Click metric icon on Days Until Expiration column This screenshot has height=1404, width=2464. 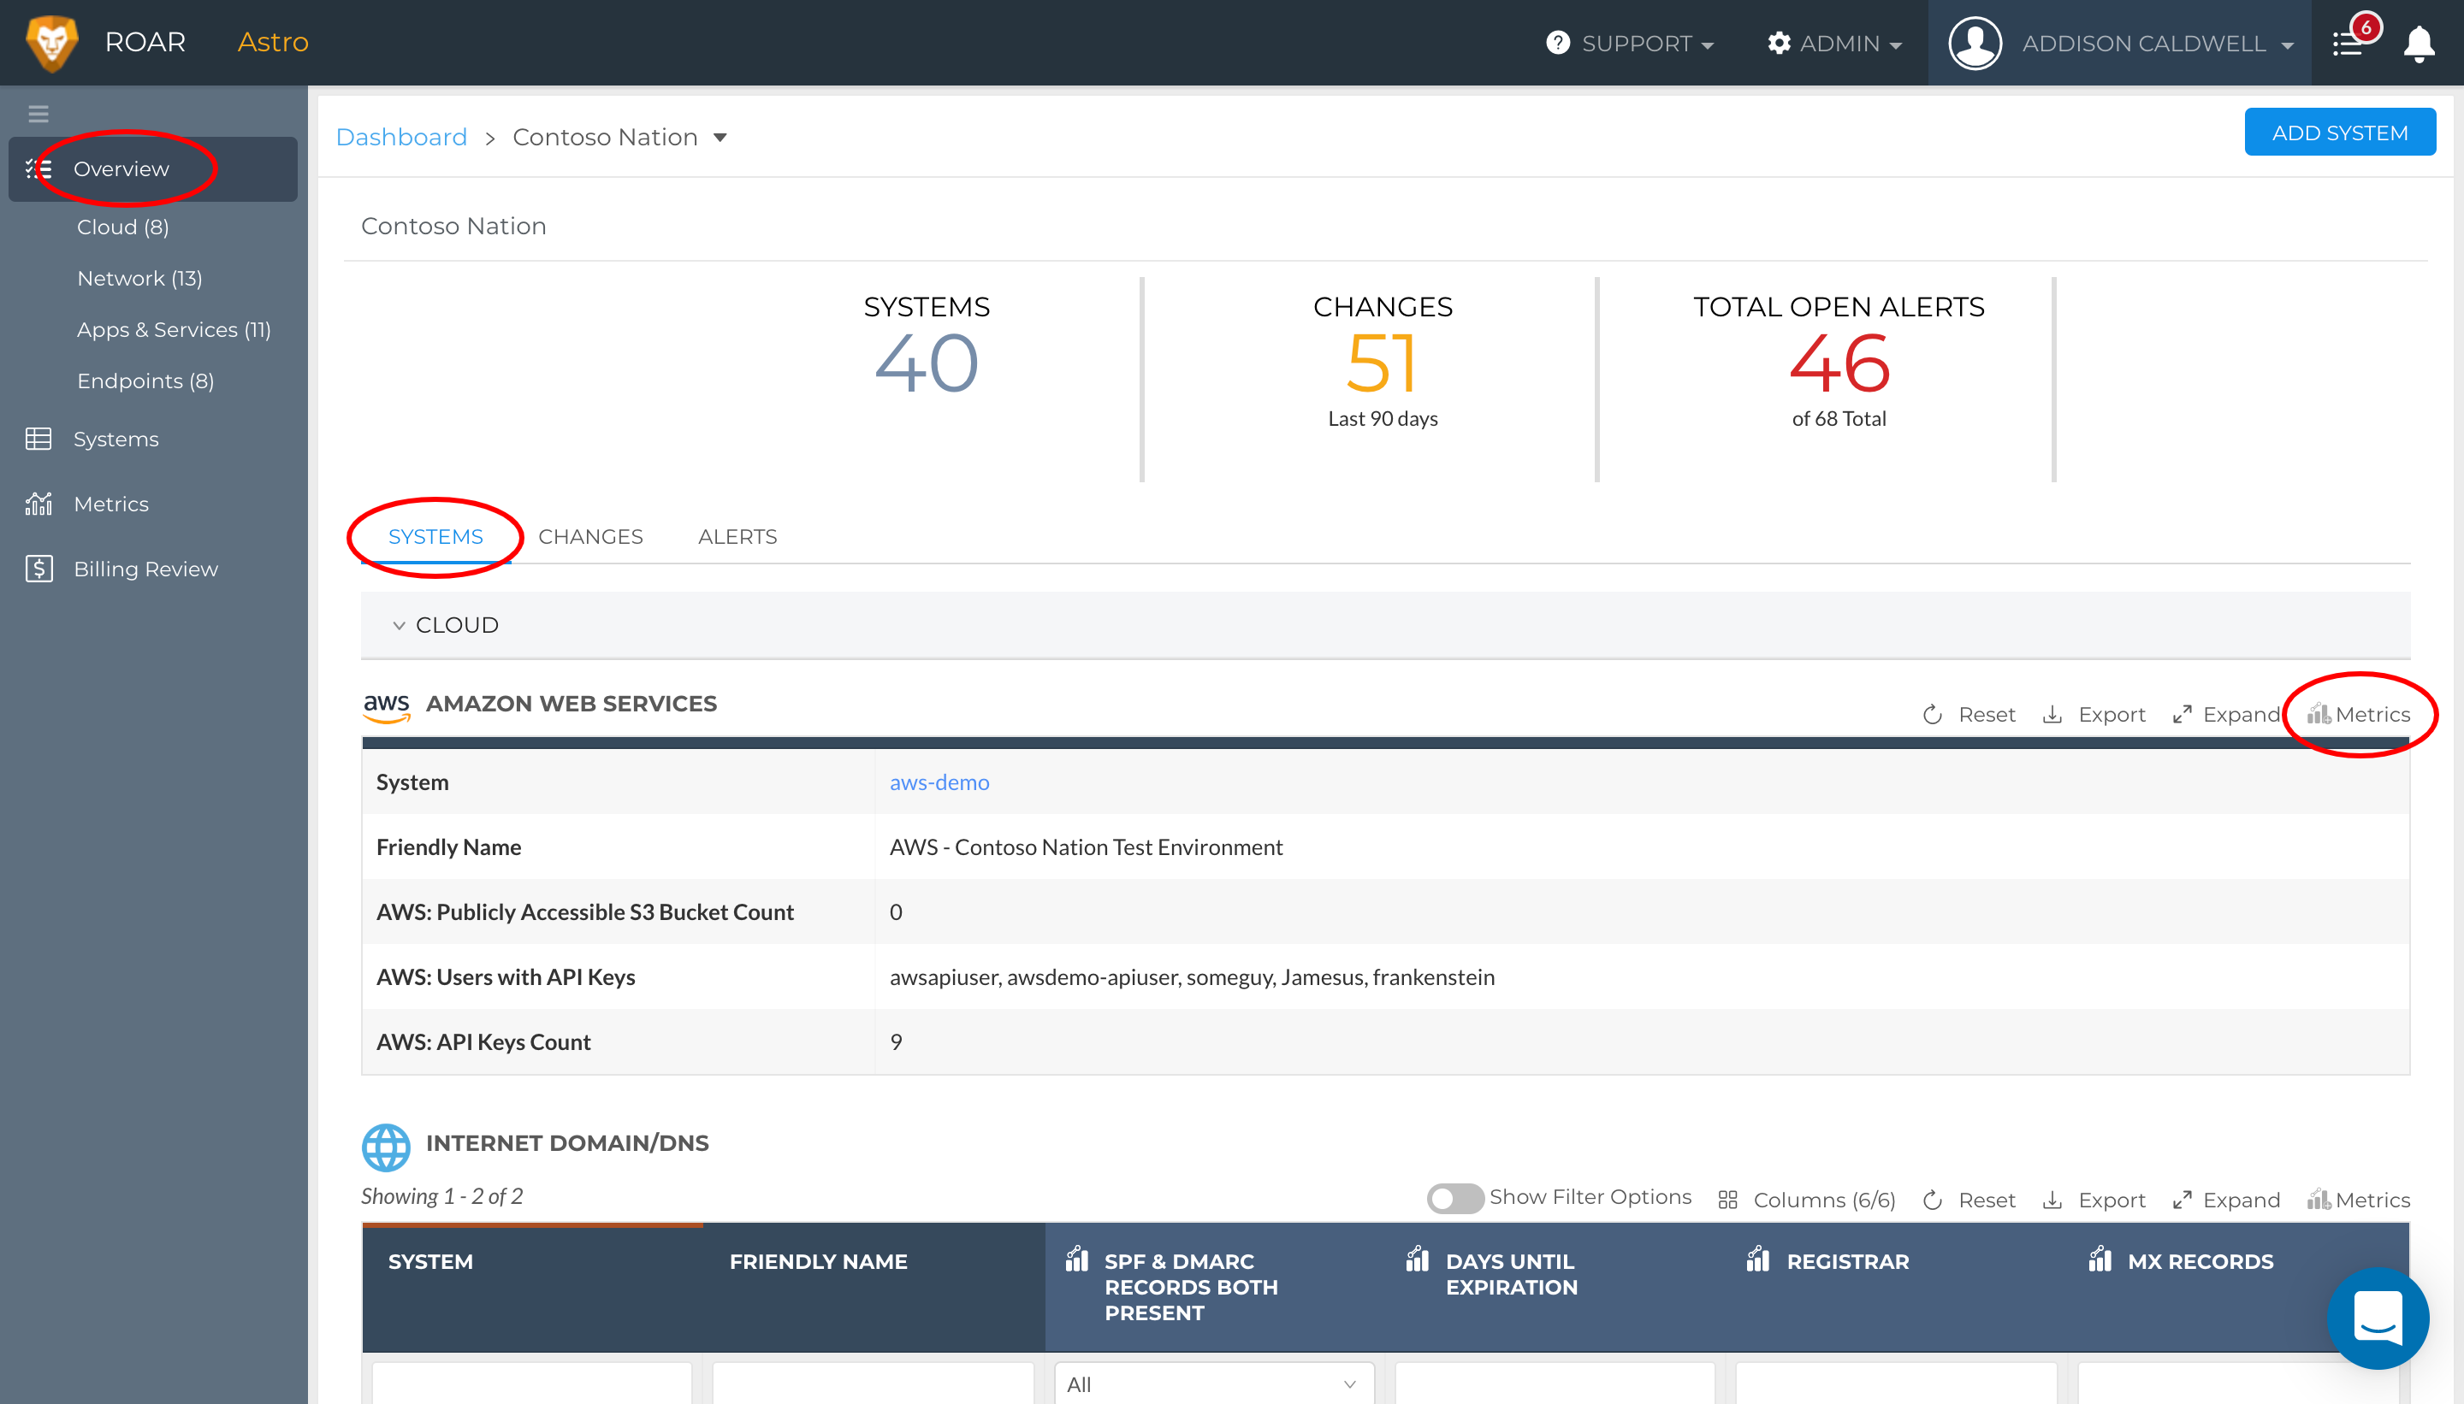(x=1418, y=1259)
